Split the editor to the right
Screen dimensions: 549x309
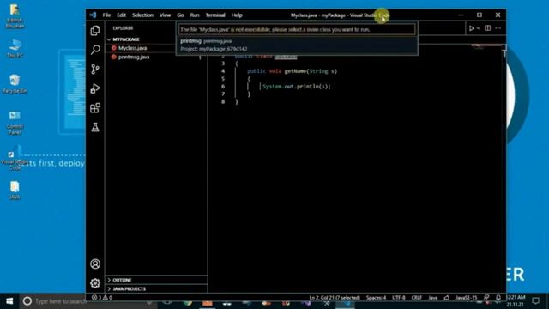point(487,28)
